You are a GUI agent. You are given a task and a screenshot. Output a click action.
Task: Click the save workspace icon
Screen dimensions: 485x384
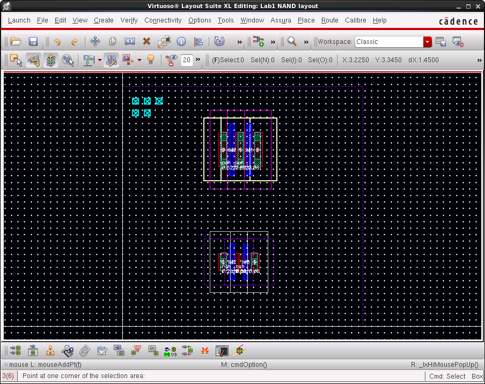[x=440, y=41]
